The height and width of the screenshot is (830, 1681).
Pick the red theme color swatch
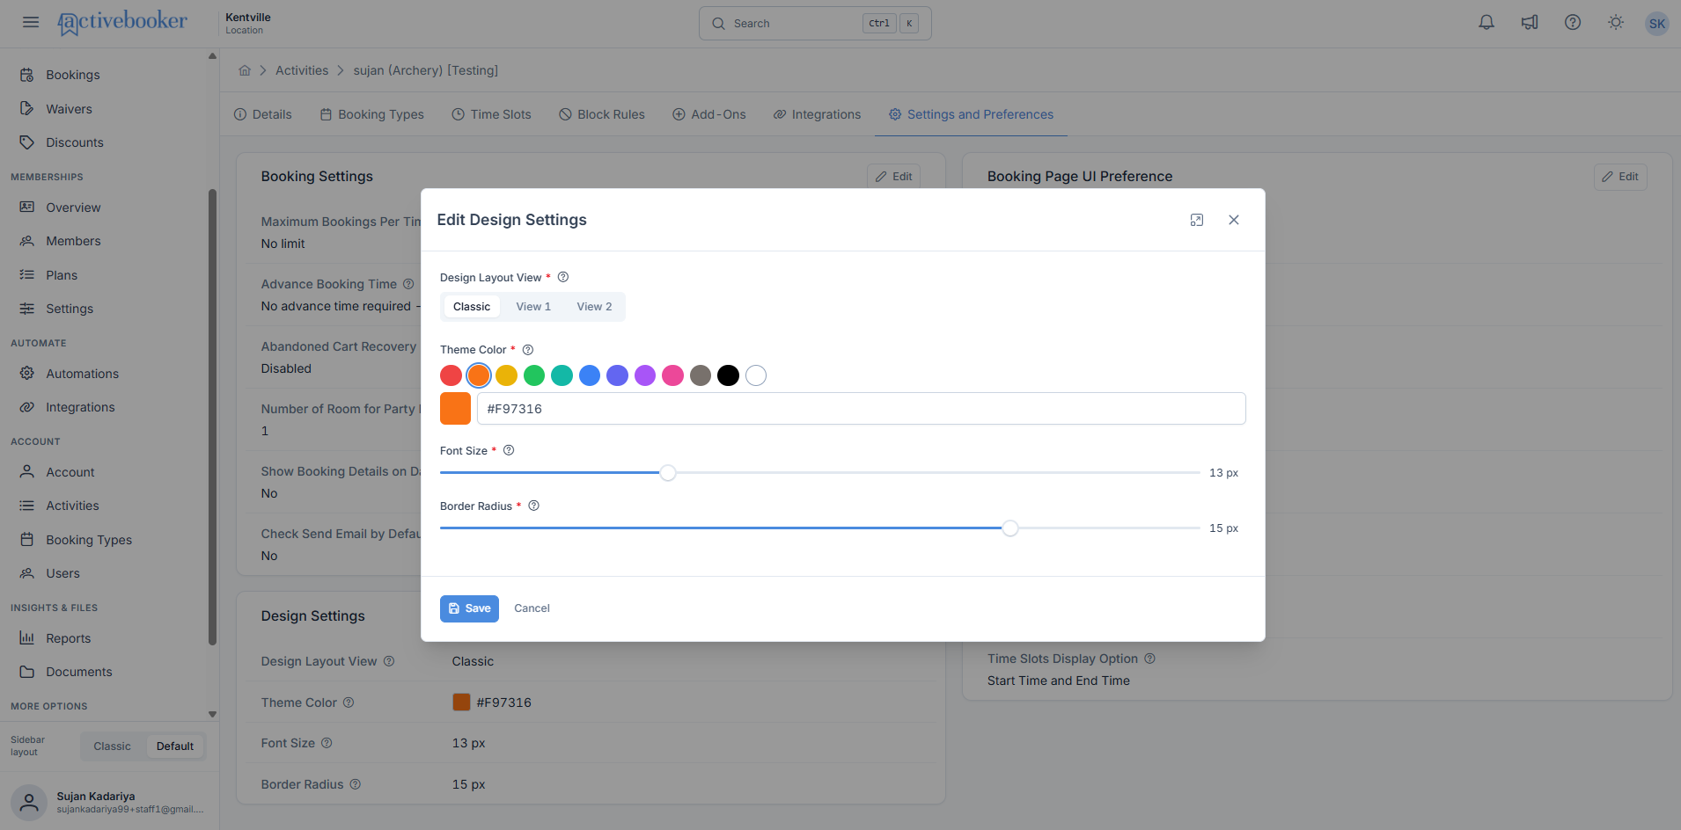coord(451,375)
